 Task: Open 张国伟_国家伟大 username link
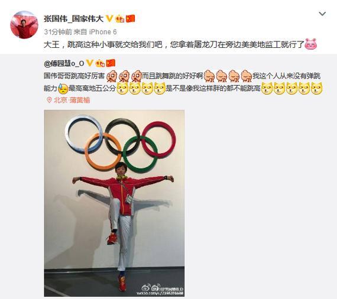point(74,19)
